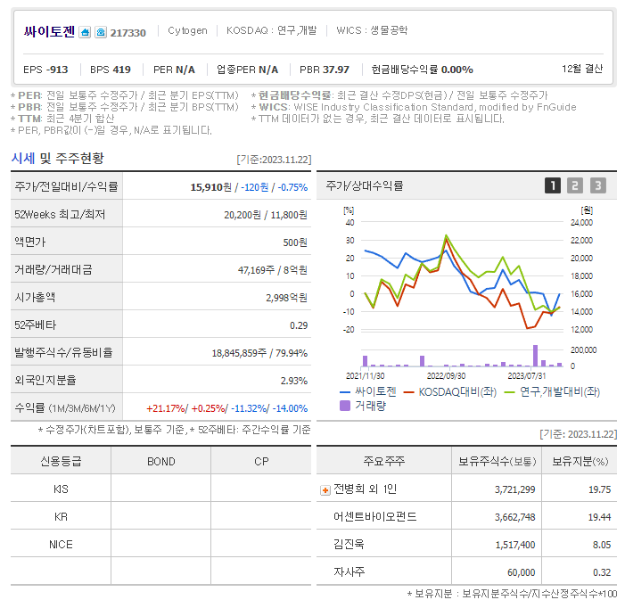The height and width of the screenshot is (600, 625).
Task: Click the KOSDAQ : 연구,개발 classification
Action: [x=271, y=30]
